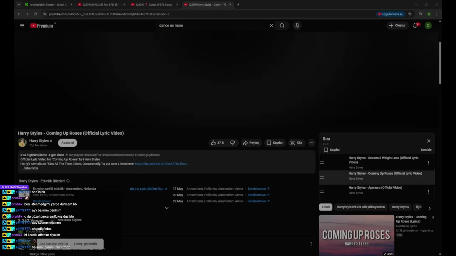456x256 pixels.
Task: Open the YouTube hamburger guide menu
Action: tap(22, 26)
